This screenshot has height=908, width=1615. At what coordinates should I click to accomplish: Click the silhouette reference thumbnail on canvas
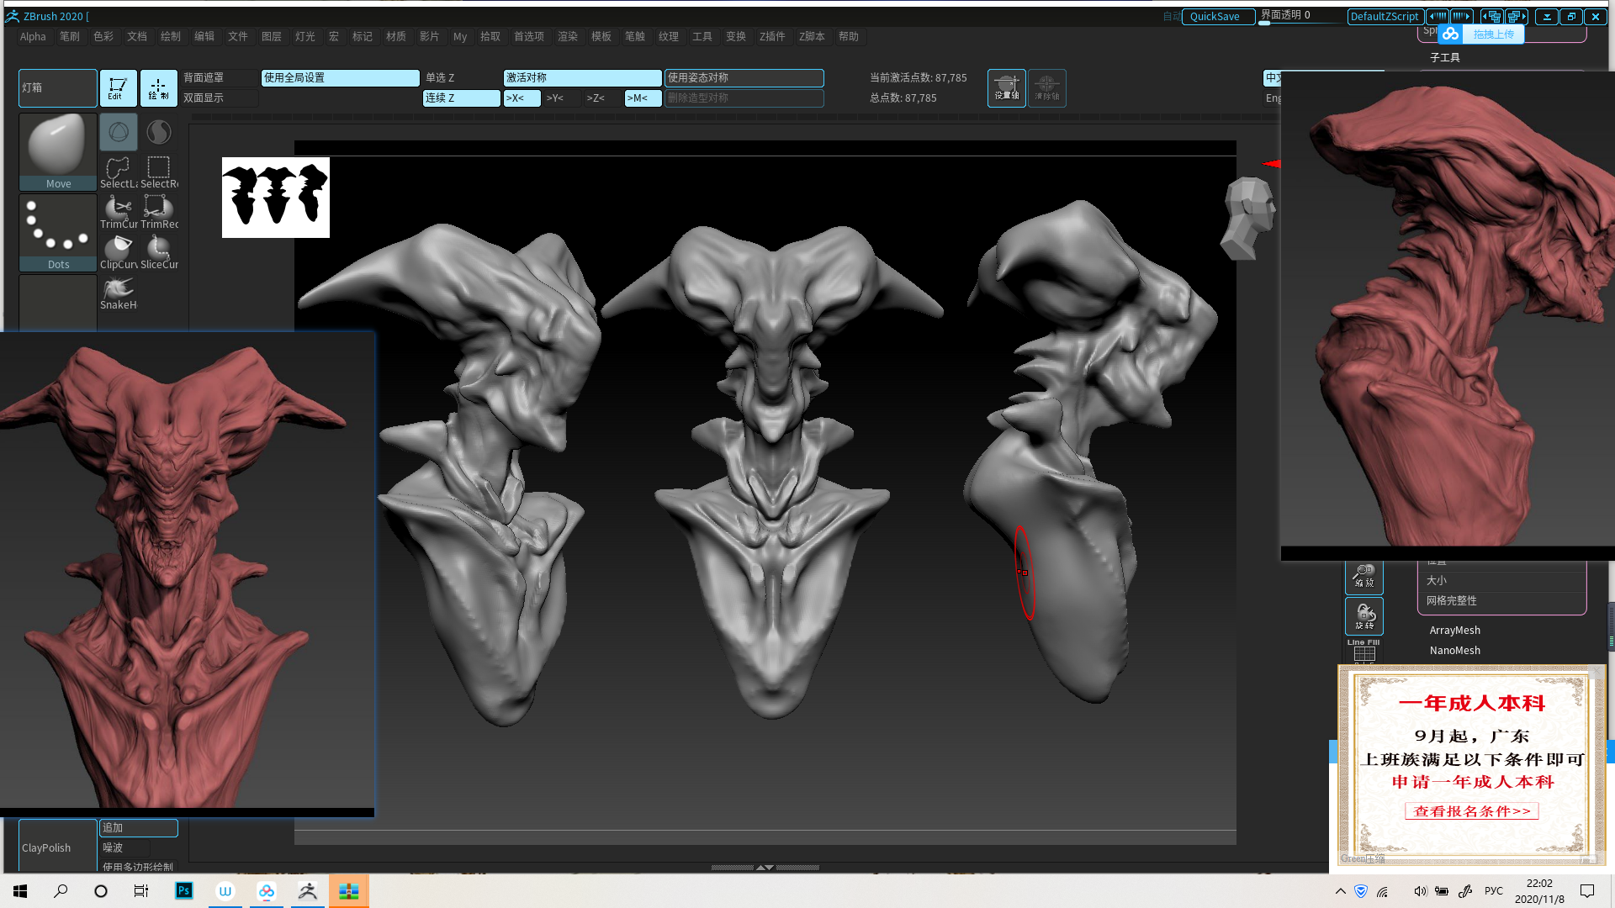click(x=276, y=198)
